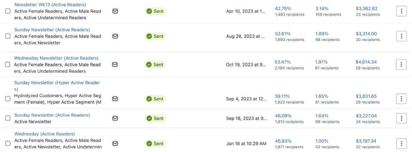Click email icon for Wednesday Newsletter Oct 19
The height and width of the screenshot is (152, 412).
point(115,64)
